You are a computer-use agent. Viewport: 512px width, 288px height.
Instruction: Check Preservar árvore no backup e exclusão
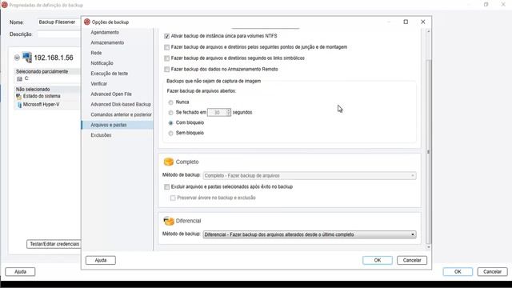click(173, 198)
